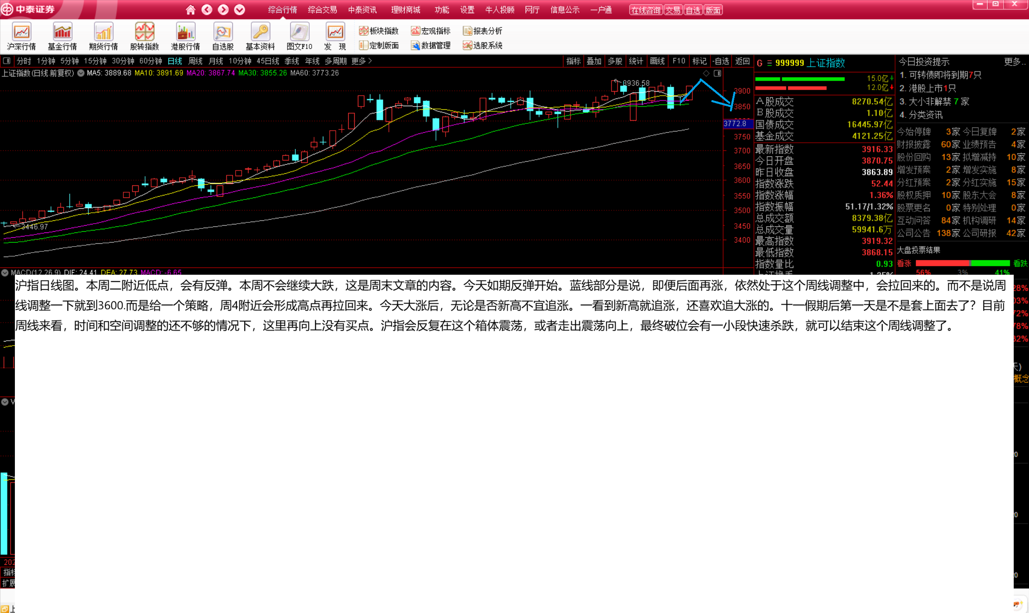Screen dimensions: 1029x613
Task: Open the 期货行情 futures quotes icon
Action: (x=103, y=32)
